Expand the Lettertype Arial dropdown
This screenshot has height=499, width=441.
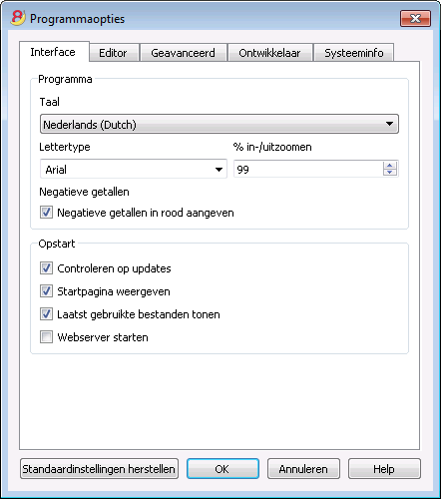click(134, 169)
